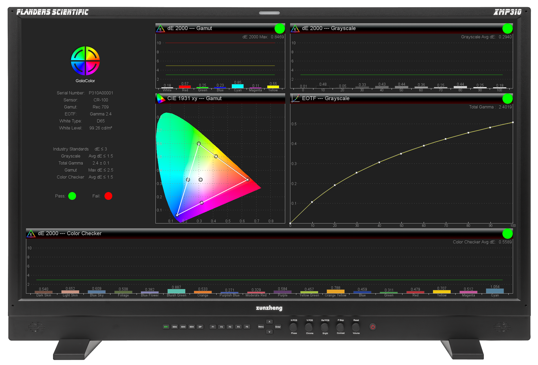Click the CIE 1931 xy chromaticity icon
Screen dimensions: 538x365
pyautogui.click(x=160, y=99)
